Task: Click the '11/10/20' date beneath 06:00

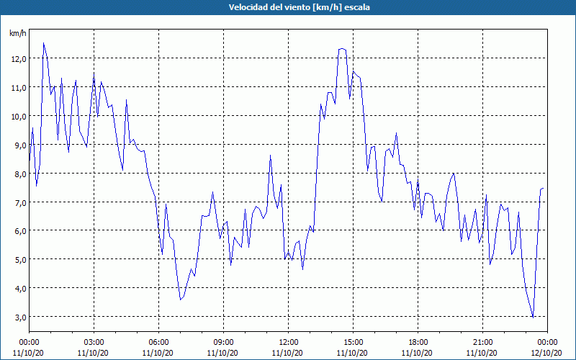Action: click(158, 353)
